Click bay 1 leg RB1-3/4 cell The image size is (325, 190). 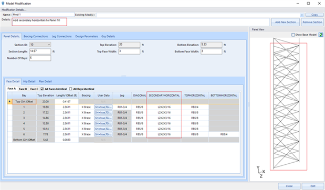click(122, 107)
